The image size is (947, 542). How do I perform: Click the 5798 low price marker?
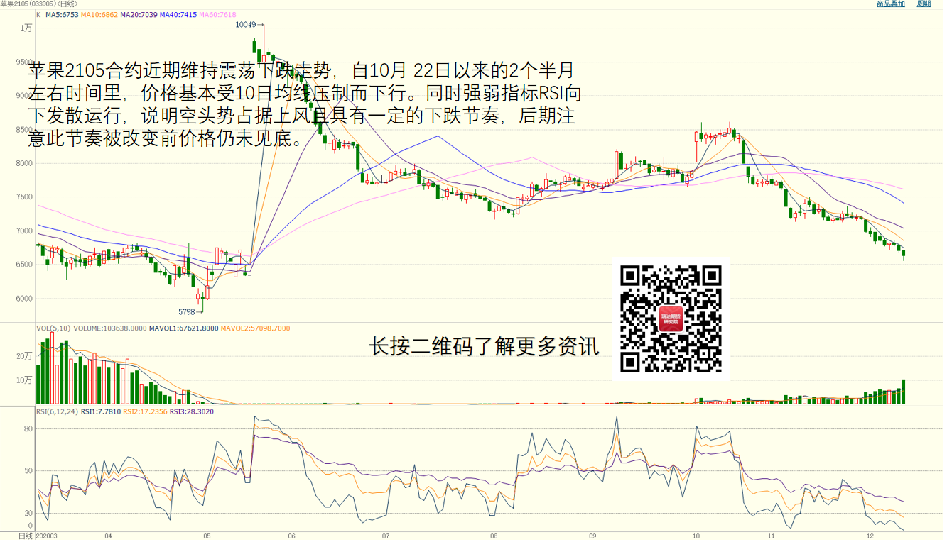tap(186, 311)
